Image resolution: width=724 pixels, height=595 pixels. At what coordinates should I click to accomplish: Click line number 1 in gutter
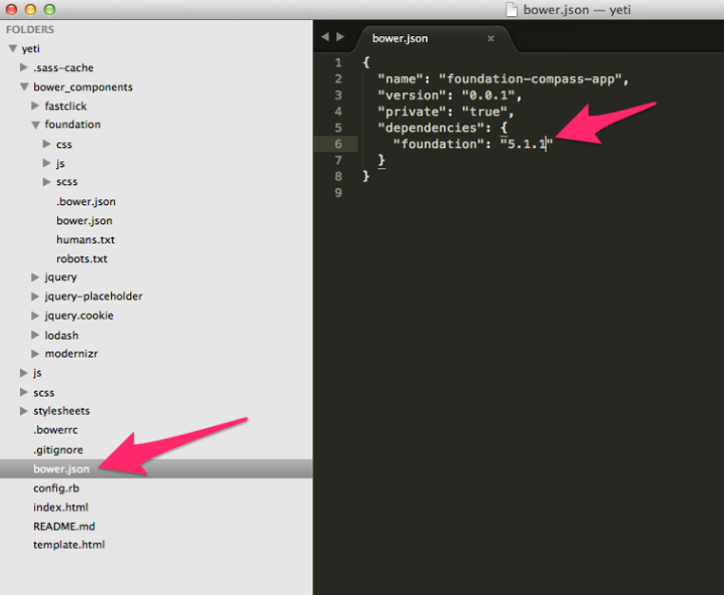(339, 63)
